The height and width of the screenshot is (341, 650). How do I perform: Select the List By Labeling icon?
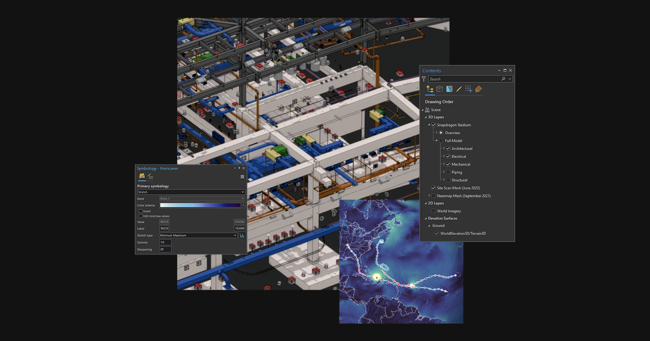tap(478, 89)
